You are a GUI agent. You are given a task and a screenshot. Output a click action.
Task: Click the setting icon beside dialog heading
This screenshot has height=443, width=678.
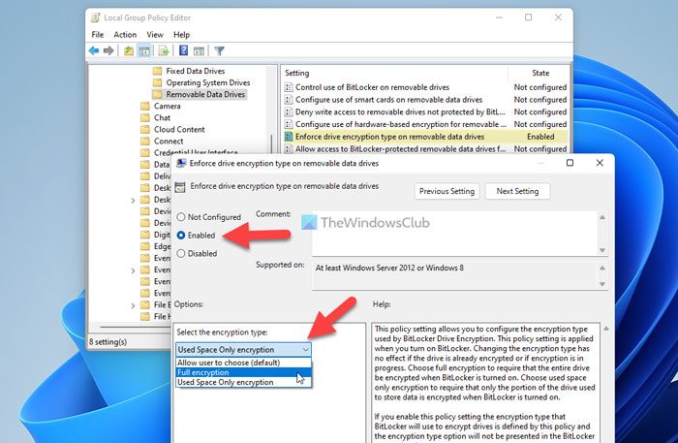(x=180, y=187)
